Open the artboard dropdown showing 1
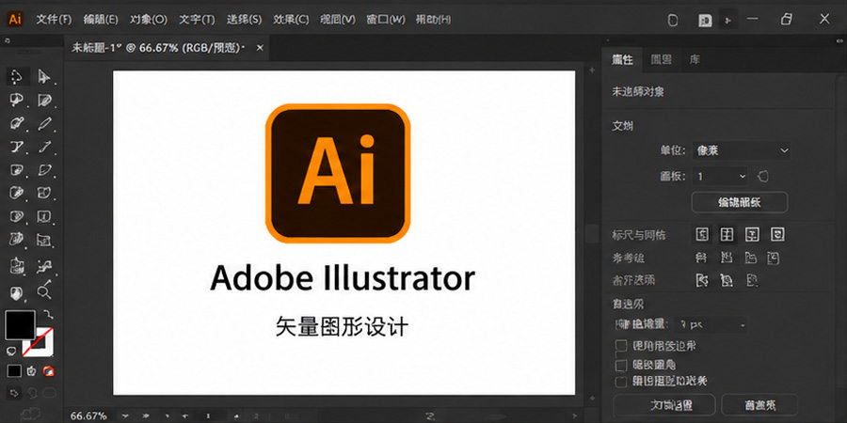 pyautogui.click(x=721, y=177)
